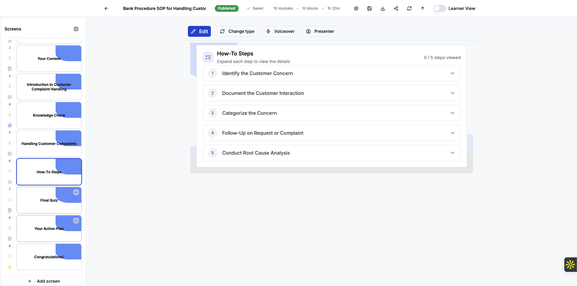Viewport: 577px width, 286px height.
Task: Click the quiz type icon beside Final Quiz
Action: point(10,210)
